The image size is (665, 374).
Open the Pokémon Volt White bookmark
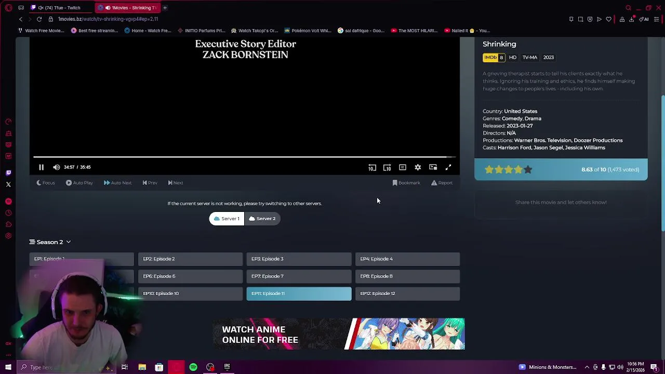pyautogui.click(x=308, y=31)
